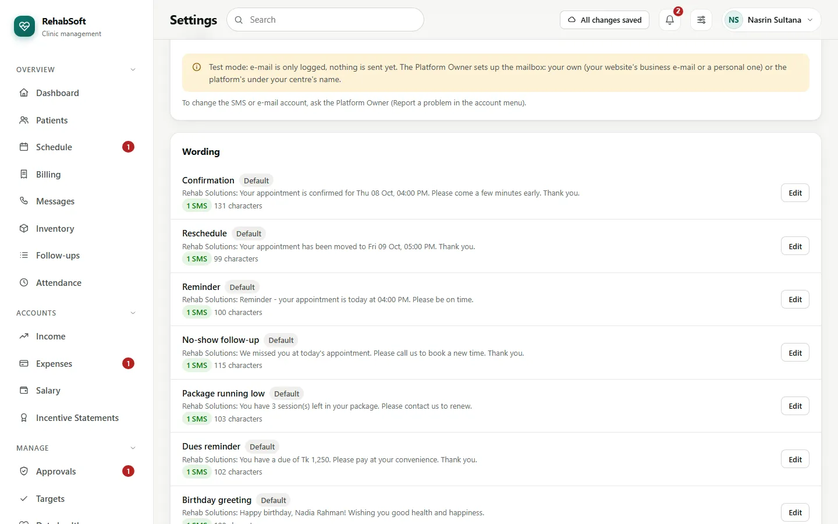Screen dimensions: 838x524
Task: Edit the No-show follow-up wording
Action: click(x=795, y=353)
